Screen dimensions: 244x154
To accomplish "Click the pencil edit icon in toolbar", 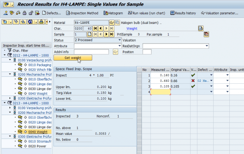I will [12, 13].
